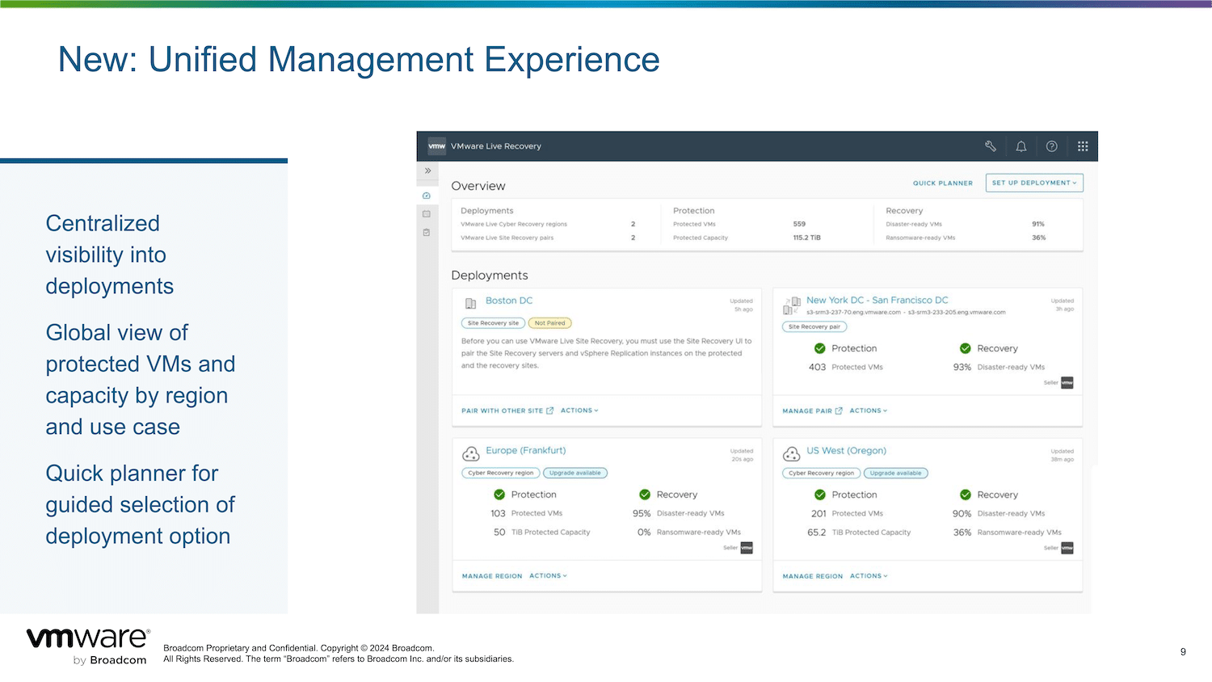The width and height of the screenshot is (1212, 682).
Task: Open the Europe (Frankfurt) deployment link
Action: (x=526, y=451)
